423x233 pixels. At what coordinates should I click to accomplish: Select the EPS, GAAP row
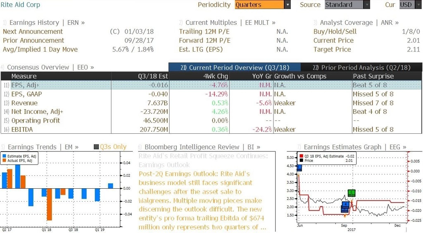coord(211,94)
